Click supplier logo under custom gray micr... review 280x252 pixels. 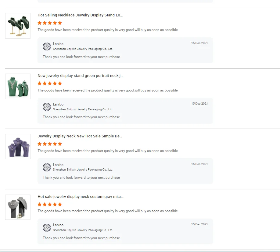47,228
